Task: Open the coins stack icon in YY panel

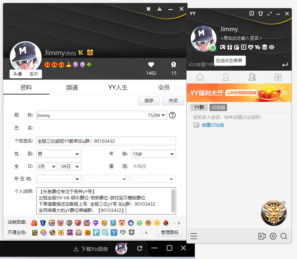Action: 265,47
